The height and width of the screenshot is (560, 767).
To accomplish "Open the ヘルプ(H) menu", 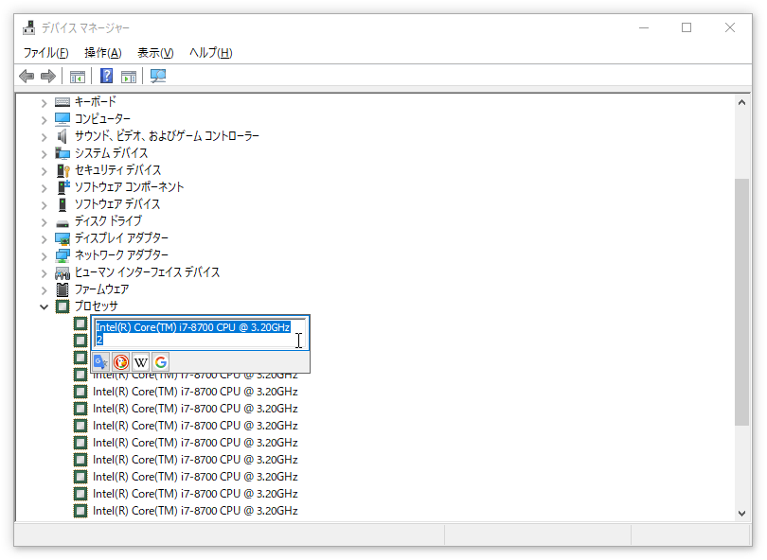I will [211, 53].
